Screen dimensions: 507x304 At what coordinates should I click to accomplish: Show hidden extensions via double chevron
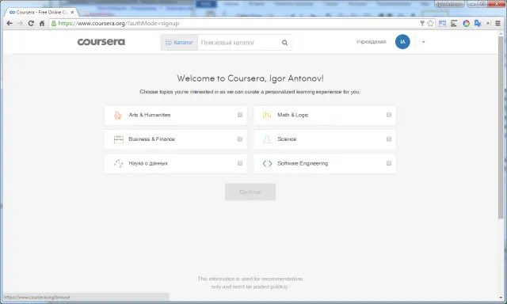click(488, 23)
